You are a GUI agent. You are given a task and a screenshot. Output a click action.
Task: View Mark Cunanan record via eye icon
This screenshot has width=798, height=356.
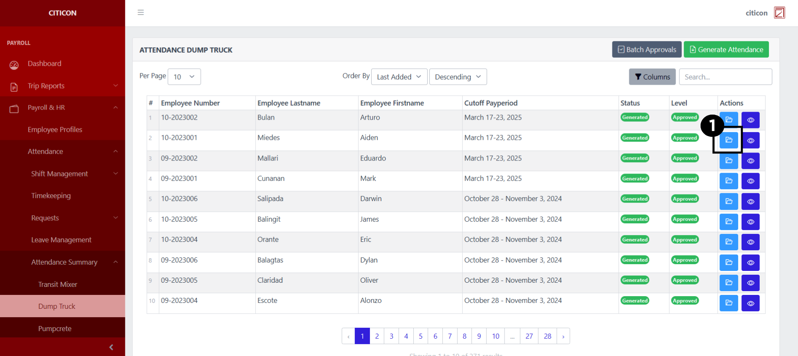[750, 181]
